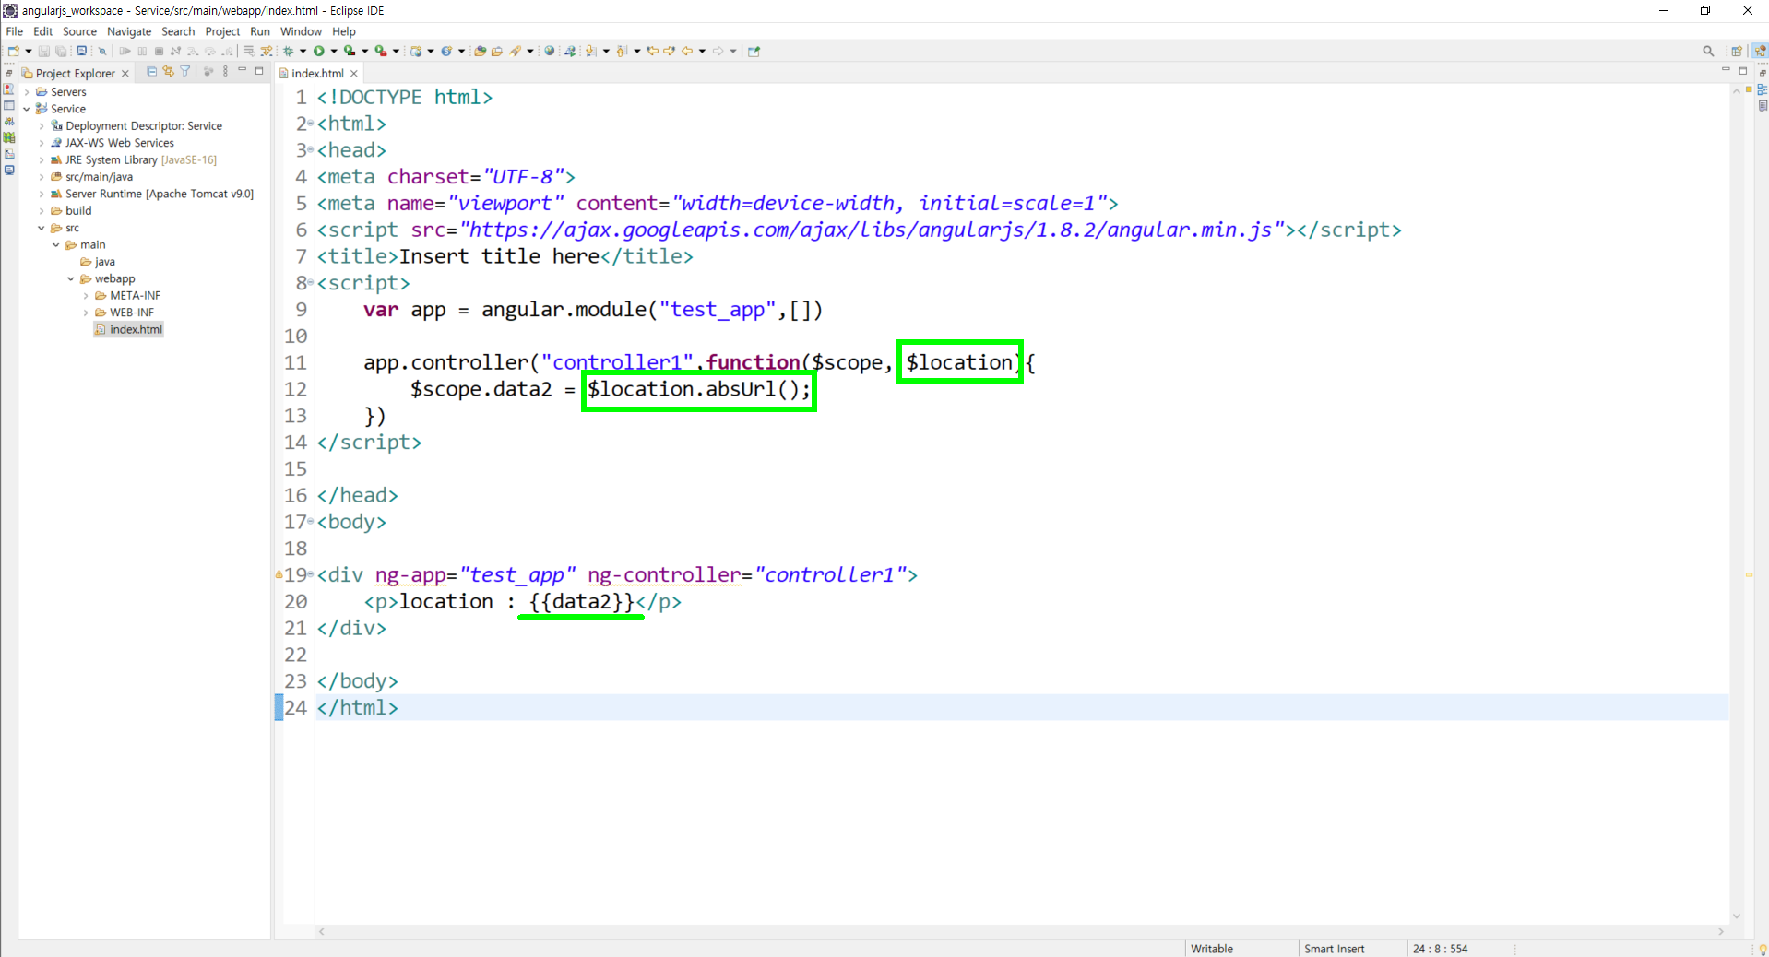Expand Deployment Descriptor: Service node
Viewport: 1769px width, 957px height.
tap(42, 126)
